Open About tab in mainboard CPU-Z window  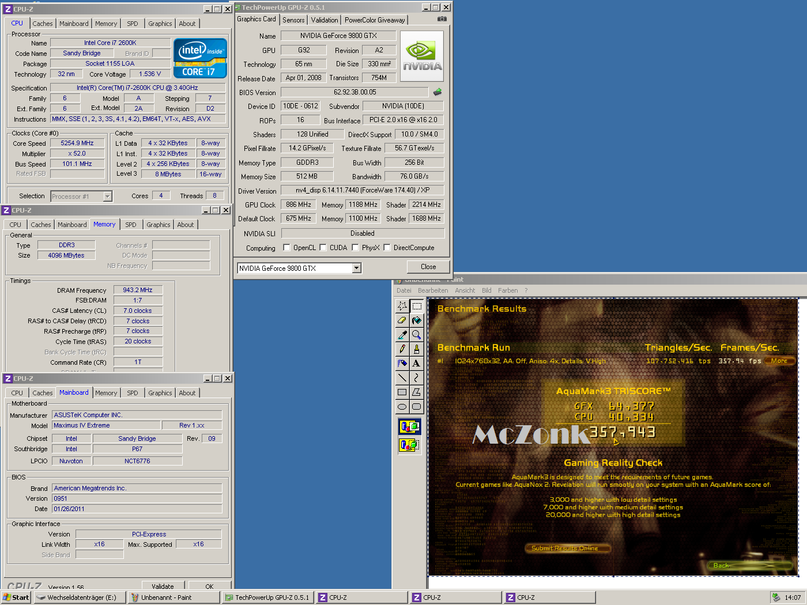[187, 393]
